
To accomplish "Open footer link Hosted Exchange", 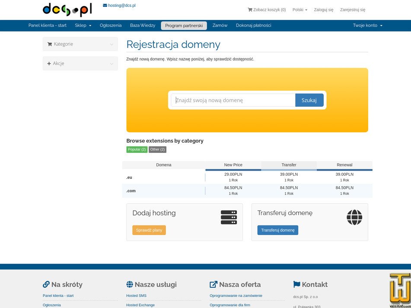I will pos(140,305).
